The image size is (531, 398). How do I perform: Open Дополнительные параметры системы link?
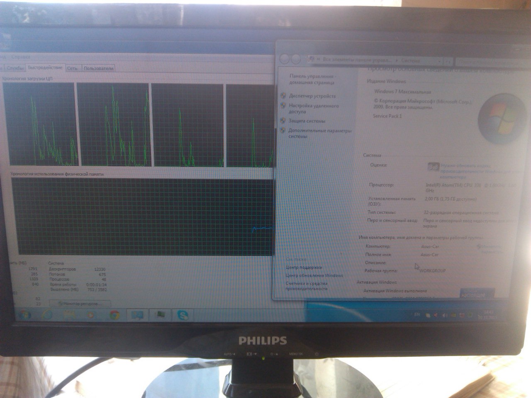click(319, 133)
